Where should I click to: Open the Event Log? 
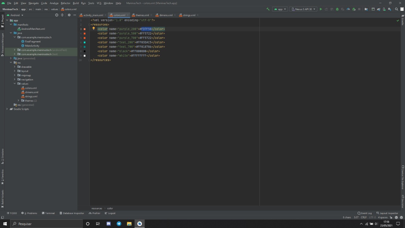click(x=364, y=213)
